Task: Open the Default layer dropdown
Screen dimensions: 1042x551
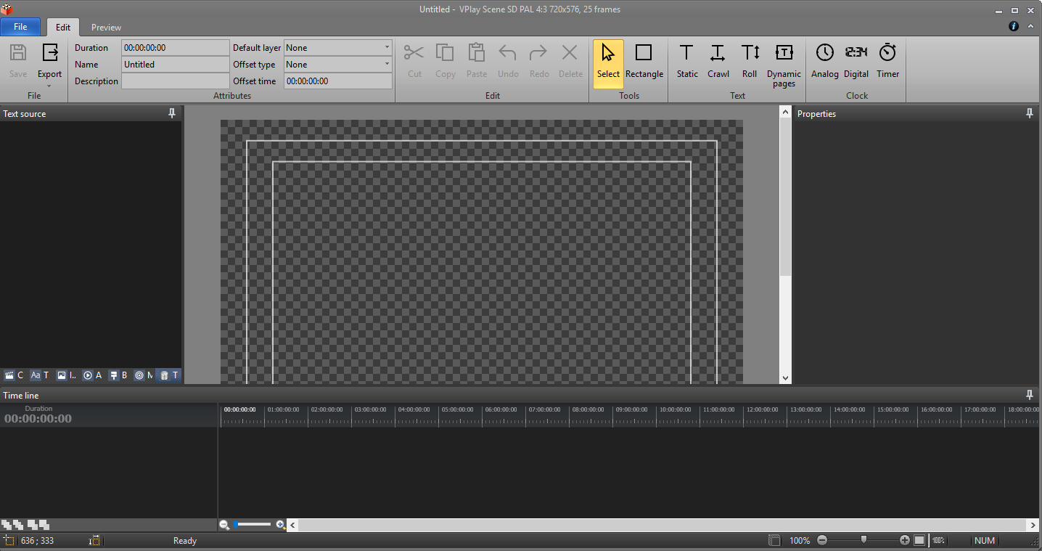Action: tap(338, 48)
